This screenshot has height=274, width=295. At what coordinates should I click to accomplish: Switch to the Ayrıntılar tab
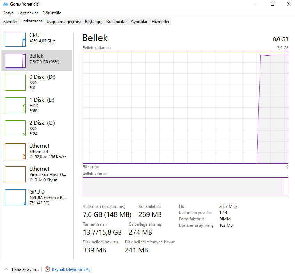pyautogui.click(x=139, y=22)
